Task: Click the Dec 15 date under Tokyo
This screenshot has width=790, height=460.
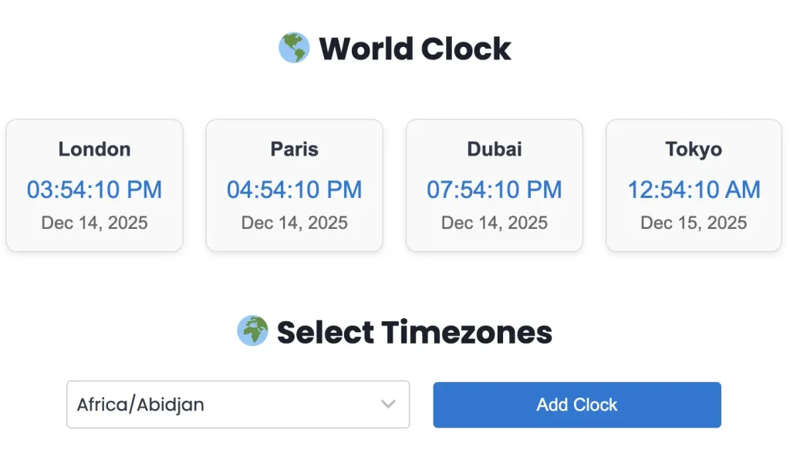Action: coord(694,223)
